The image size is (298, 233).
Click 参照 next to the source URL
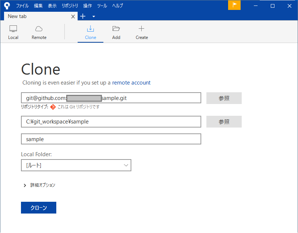tap(224, 98)
